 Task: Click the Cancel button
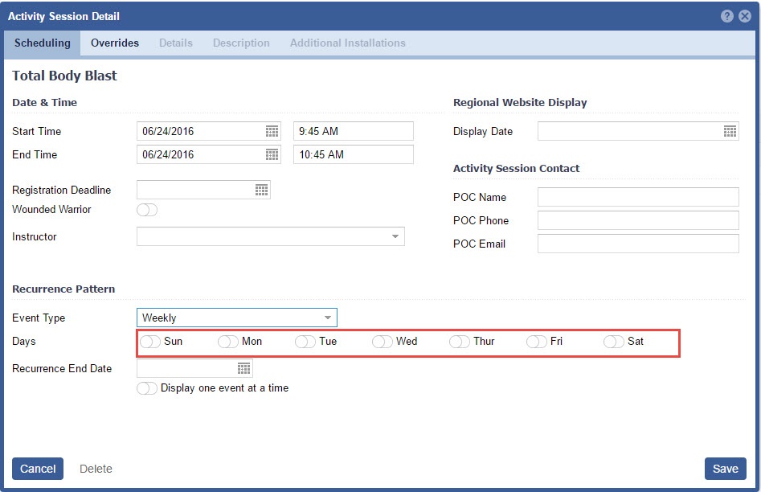(38, 469)
